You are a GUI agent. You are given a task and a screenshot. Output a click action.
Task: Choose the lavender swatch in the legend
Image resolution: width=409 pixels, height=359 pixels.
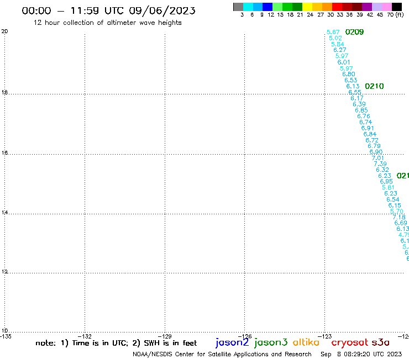376,7
